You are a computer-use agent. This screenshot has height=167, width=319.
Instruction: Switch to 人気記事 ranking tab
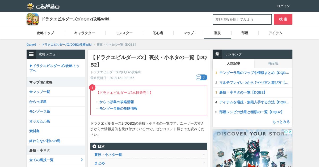pos(233,64)
